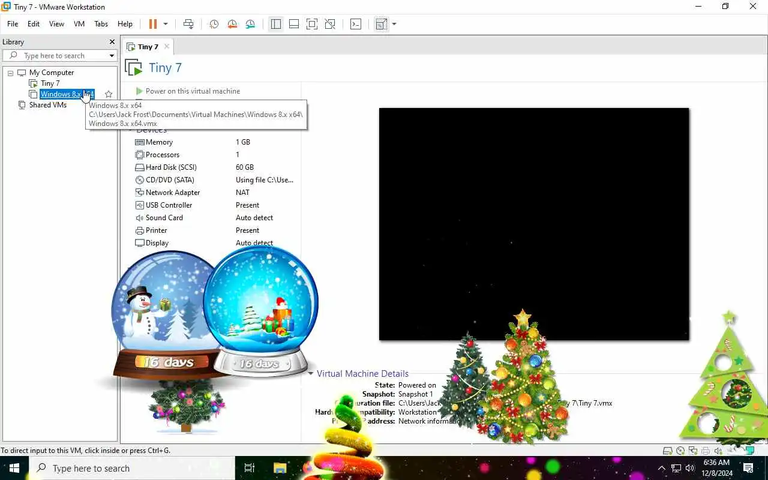768x480 pixels.
Task: Open the stretch guest dropdown arrow
Action: click(394, 24)
